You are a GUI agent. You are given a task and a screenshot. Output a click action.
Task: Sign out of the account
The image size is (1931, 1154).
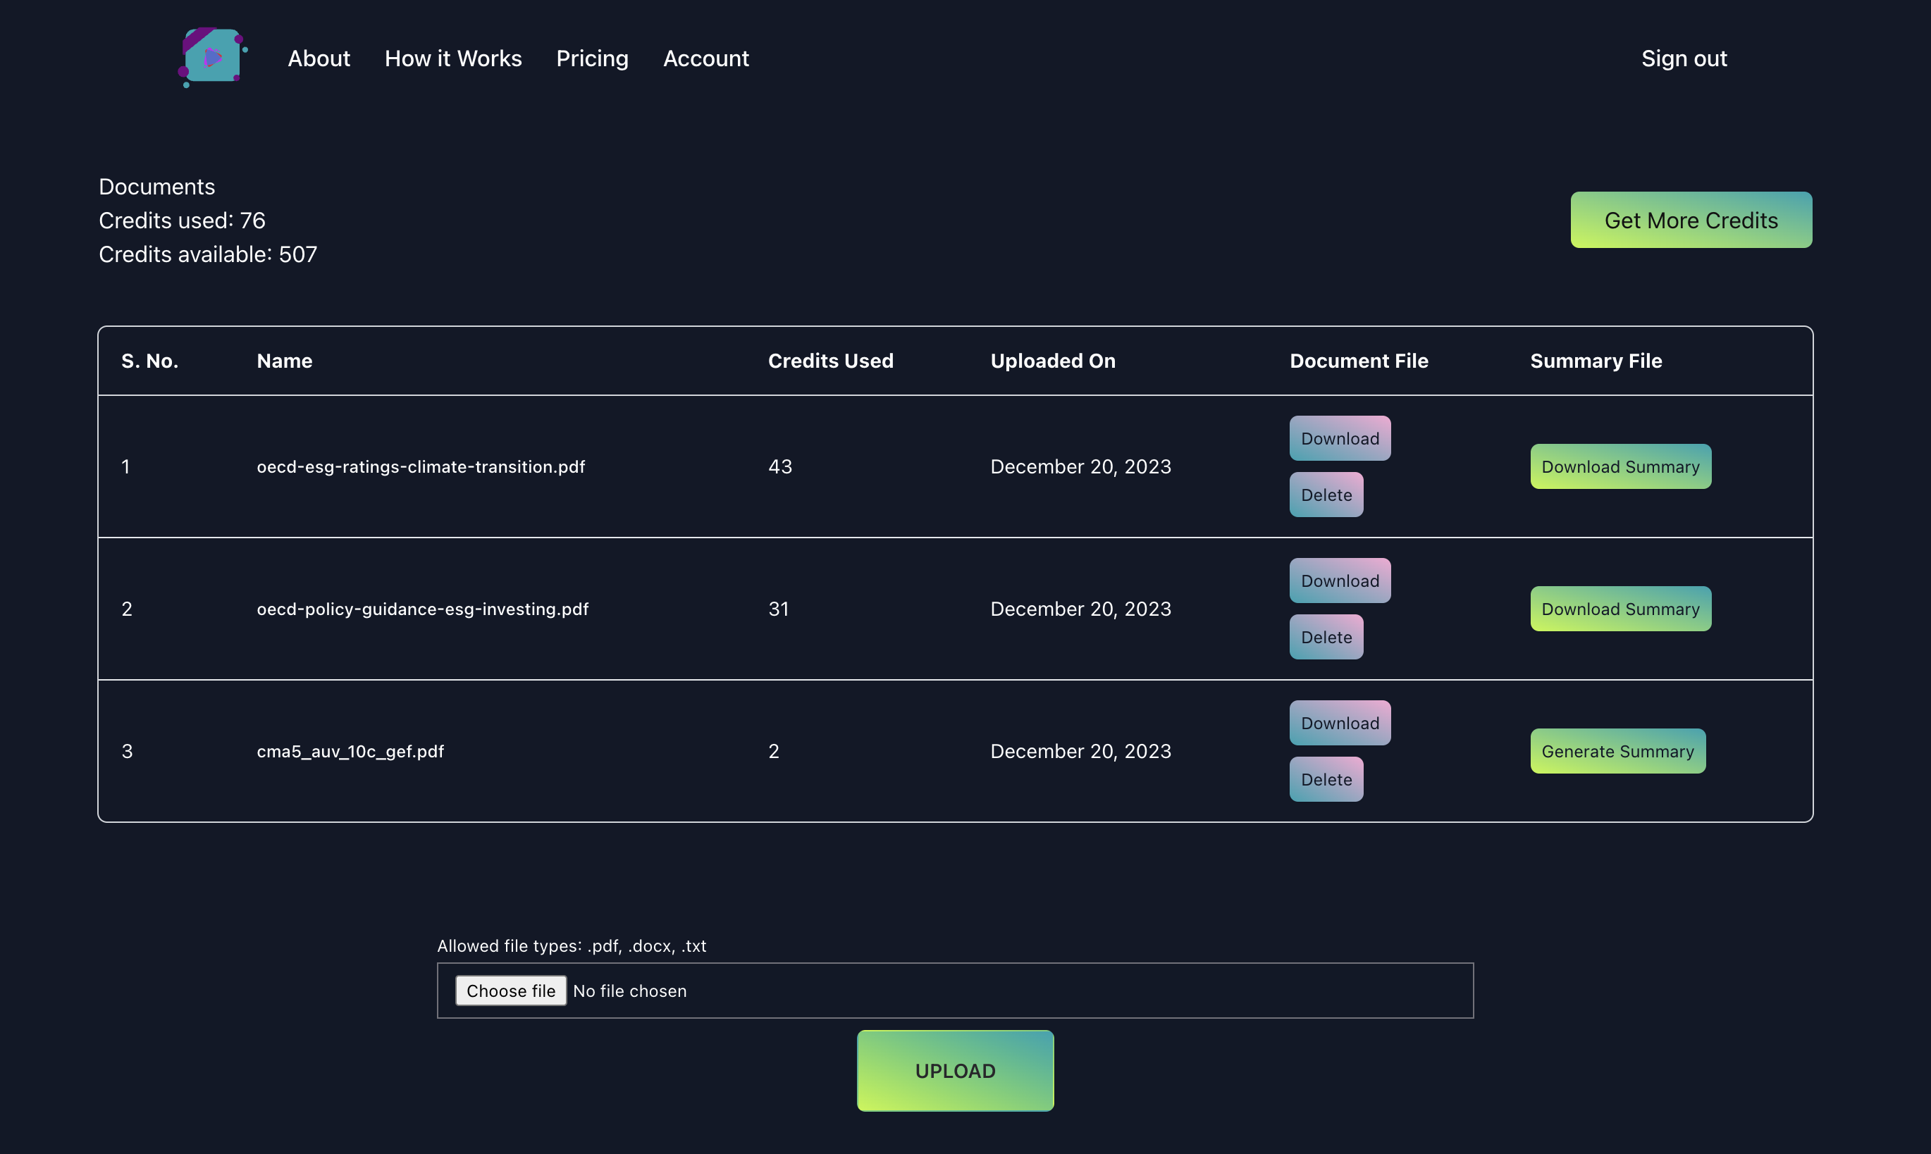coord(1683,58)
